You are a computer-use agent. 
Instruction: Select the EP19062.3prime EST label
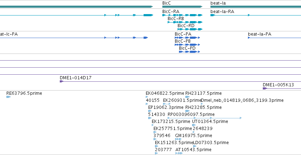pyautogui.click(x=166, y=107)
